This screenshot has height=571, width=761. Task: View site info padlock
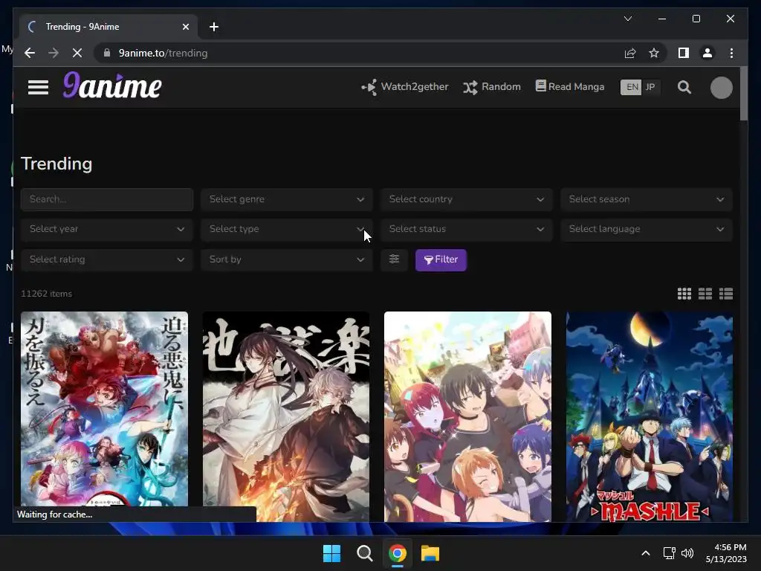pos(107,53)
